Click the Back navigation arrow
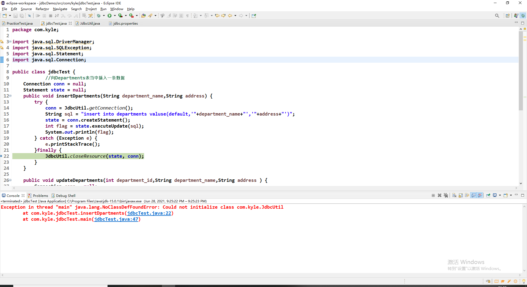The width and height of the screenshot is (527, 287). [x=230, y=16]
